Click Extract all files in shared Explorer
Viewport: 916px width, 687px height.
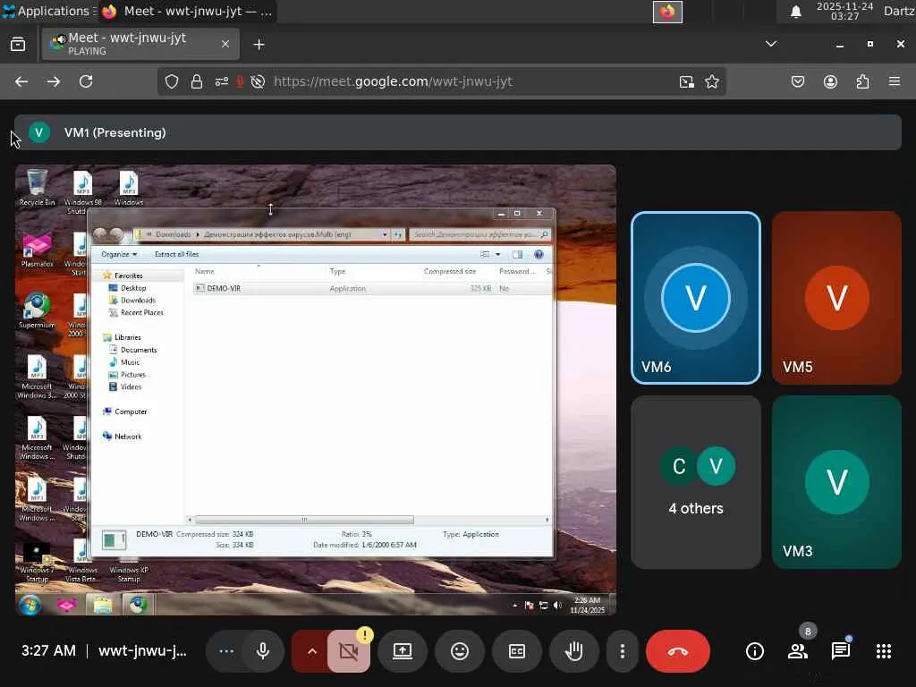(x=176, y=254)
